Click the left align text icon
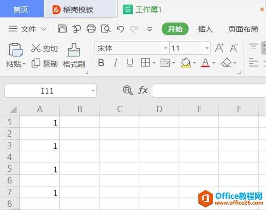266x210 pixels. (x=254, y=62)
